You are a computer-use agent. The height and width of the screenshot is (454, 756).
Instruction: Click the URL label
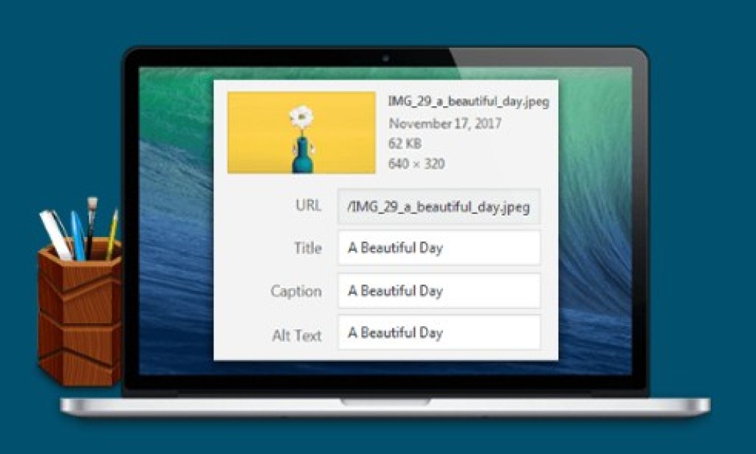coord(308,205)
